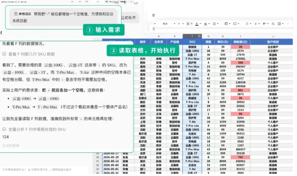This screenshot has height=176, width=297.
Task: Click the 产品线 header cell
Action: click(x=174, y=42)
